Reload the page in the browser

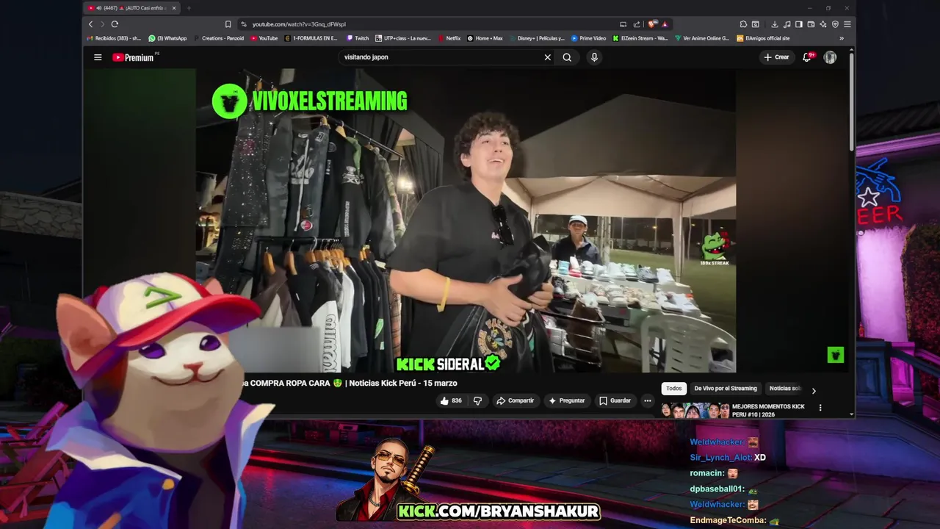pos(115,24)
